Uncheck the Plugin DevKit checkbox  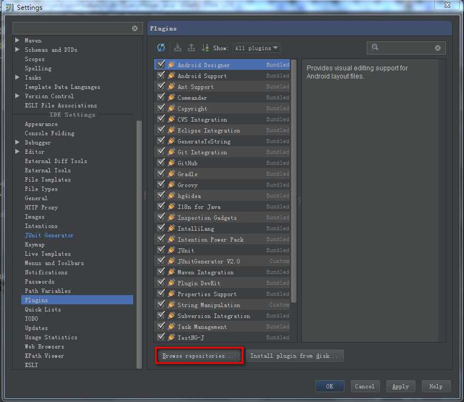click(161, 283)
